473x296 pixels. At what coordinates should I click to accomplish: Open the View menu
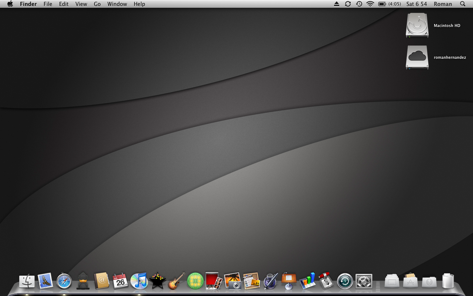point(81,4)
